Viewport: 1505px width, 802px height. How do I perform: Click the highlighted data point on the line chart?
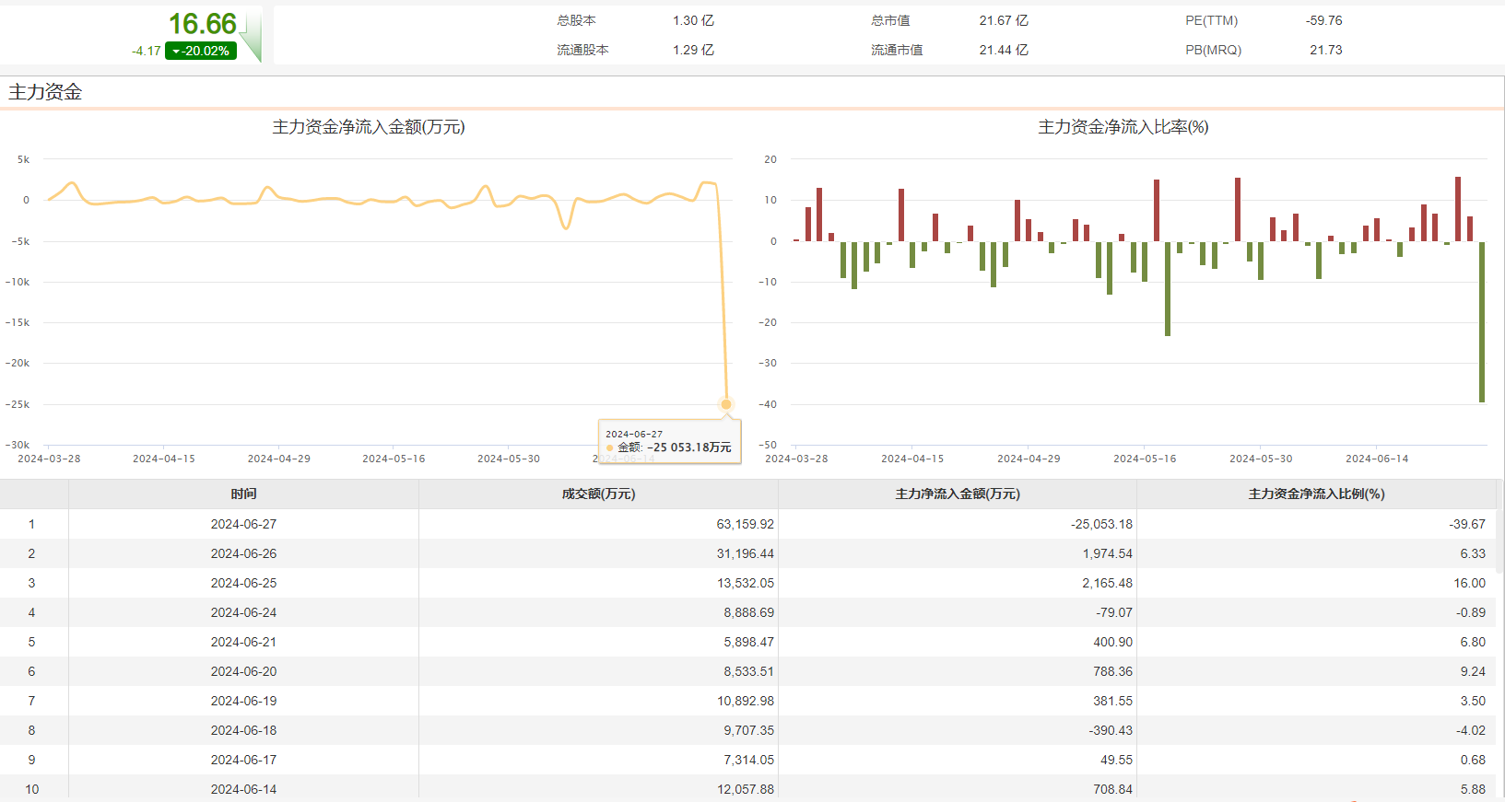pos(726,404)
